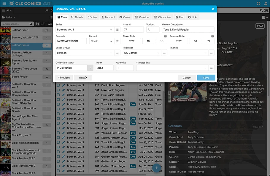The width and height of the screenshot is (270, 176).
Task: Open the Series list manager icon
Action: coord(117,30)
